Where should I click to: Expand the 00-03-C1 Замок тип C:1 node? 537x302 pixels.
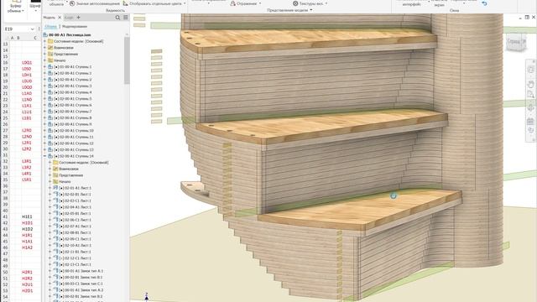tap(50, 284)
